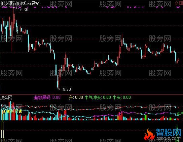Click the 牛气冲天: 0.00 indicator value
Image resolution: width=183 pixels, height=142 pixels.
click(x=98, y=97)
